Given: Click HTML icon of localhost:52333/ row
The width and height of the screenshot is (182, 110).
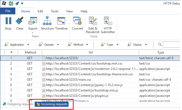Looking at the screenshot, I should 44,58.
